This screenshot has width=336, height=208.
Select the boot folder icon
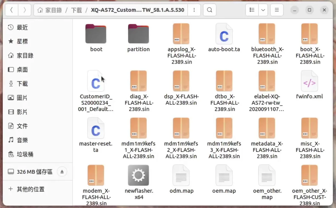(x=96, y=34)
